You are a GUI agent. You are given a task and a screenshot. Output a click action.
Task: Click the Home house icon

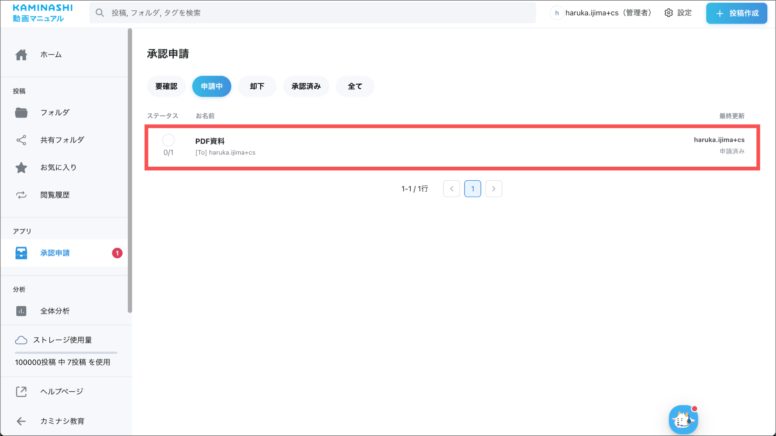tap(21, 55)
